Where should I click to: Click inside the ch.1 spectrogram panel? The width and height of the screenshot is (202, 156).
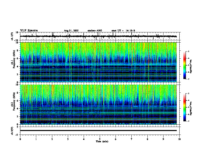click(x=98, y=62)
